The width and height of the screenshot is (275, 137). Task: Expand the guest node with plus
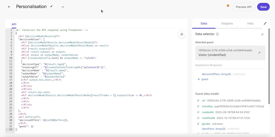[199, 79]
